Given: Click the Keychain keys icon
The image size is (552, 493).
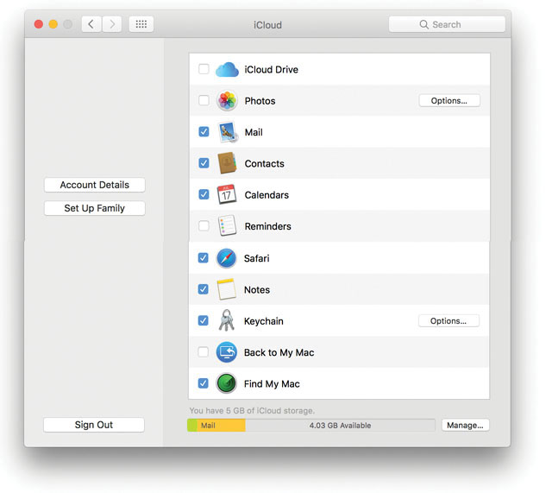Looking at the screenshot, I should 226,320.
